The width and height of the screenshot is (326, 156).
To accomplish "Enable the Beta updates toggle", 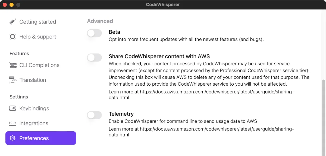I will (94, 33).
